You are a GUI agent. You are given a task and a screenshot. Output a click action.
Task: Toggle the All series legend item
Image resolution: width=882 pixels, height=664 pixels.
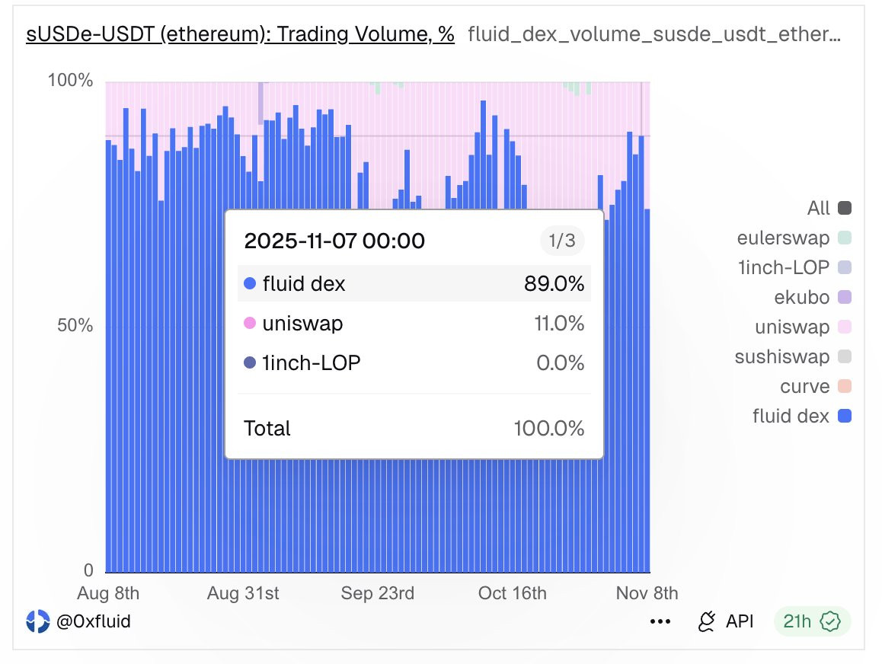[x=829, y=208]
